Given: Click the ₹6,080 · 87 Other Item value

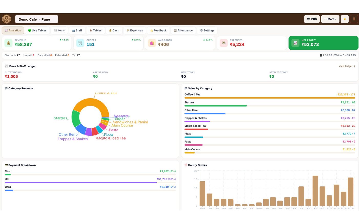Looking at the screenshot, I should (348, 110).
